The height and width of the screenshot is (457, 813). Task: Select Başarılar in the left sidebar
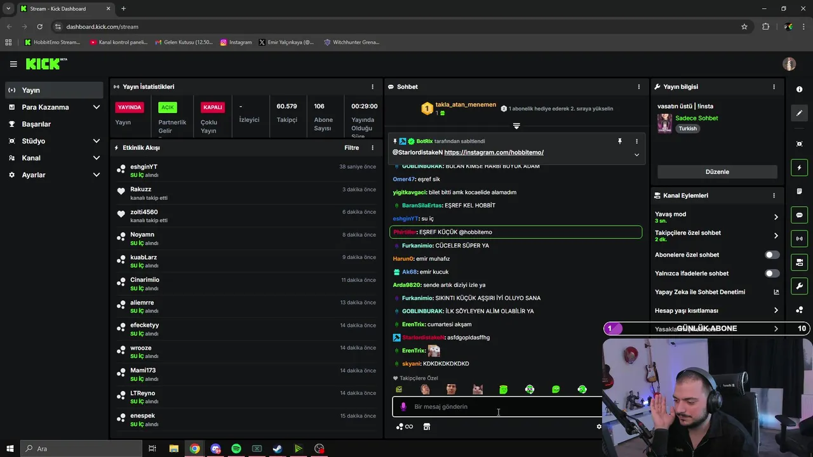pos(54,124)
